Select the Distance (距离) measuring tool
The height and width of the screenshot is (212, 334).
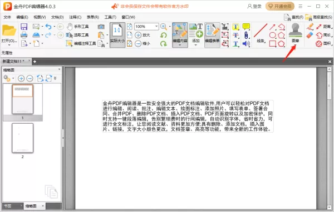(x=323, y=27)
